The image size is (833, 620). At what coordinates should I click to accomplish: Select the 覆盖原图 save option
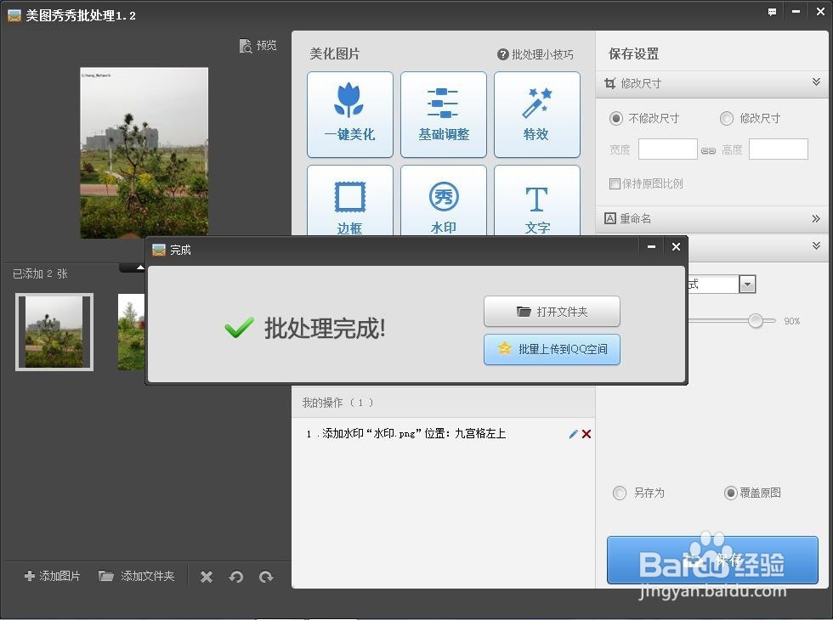(x=731, y=493)
